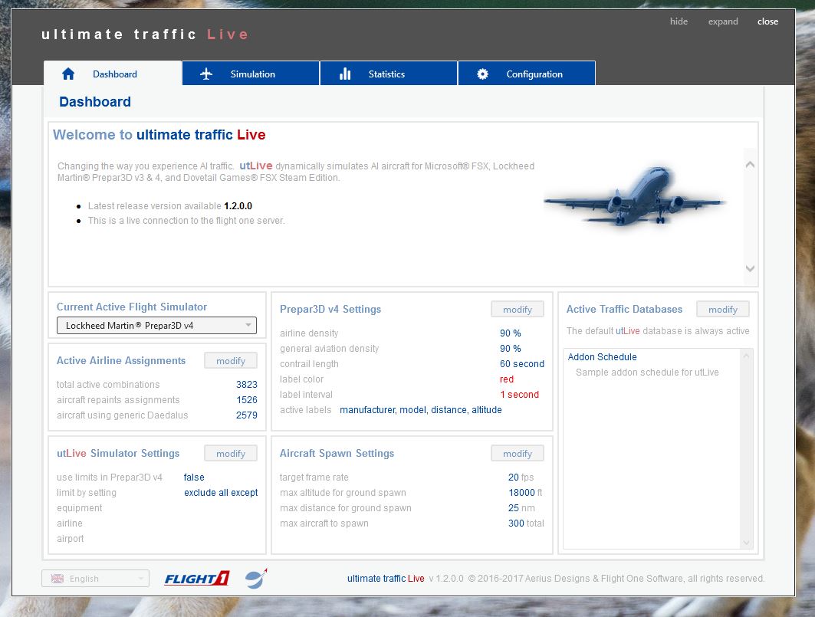Click the traffic databases list scroll down arrow
815x617 pixels.
(x=747, y=543)
